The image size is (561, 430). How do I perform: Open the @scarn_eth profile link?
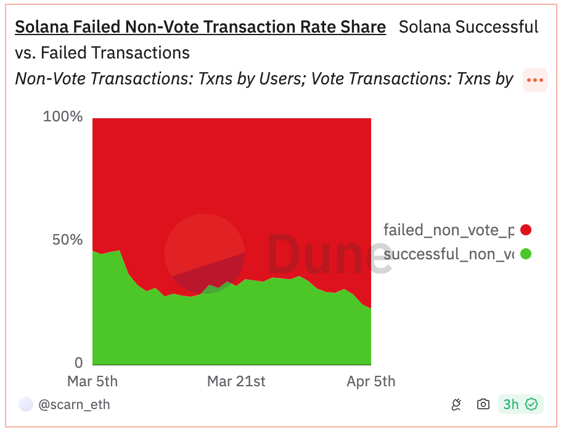tap(74, 405)
